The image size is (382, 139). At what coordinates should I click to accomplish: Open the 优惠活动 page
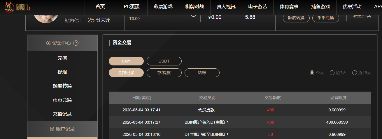(352, 6)
